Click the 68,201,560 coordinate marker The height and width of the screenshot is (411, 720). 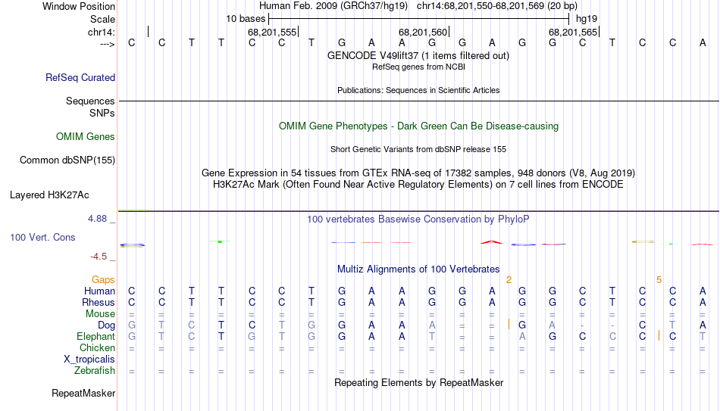tap(423, 32)
